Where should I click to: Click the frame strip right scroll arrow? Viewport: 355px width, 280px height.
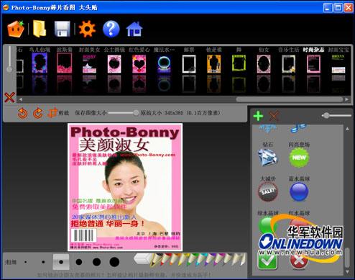click(347, 99)
